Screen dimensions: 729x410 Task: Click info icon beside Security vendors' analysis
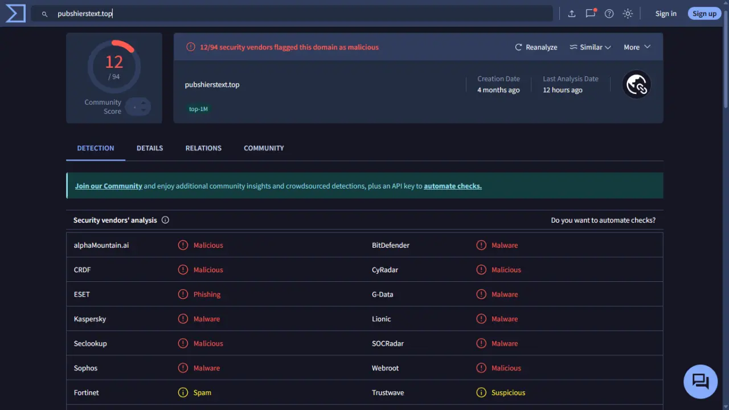[x=165, y=220]
